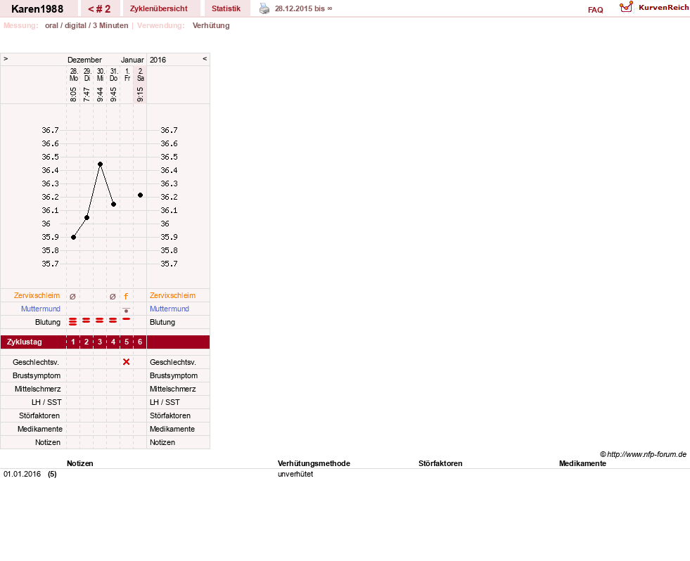Click the Muttermund cervix symbol on day 5
Image resolution: width=690 pixels, height=561 pixels.
[127, 310]
